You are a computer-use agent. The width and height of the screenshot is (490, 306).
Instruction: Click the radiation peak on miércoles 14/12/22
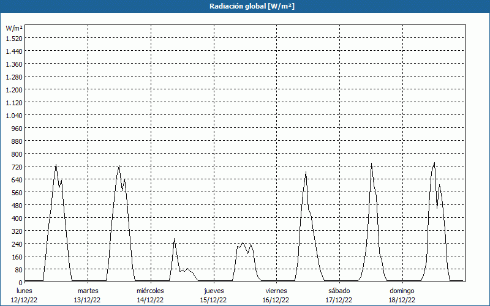click(x=175, y=239)
